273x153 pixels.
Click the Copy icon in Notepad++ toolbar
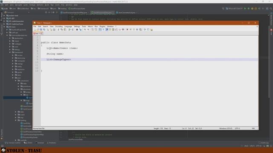[x=61, y=29]
